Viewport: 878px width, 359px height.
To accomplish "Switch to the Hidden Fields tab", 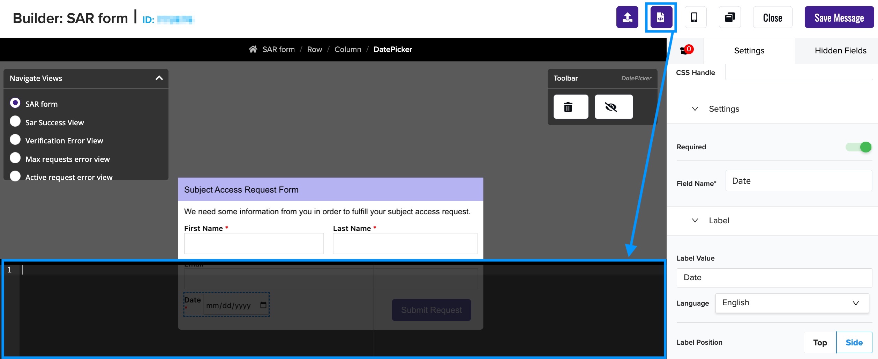I will [x=840, y=51].
